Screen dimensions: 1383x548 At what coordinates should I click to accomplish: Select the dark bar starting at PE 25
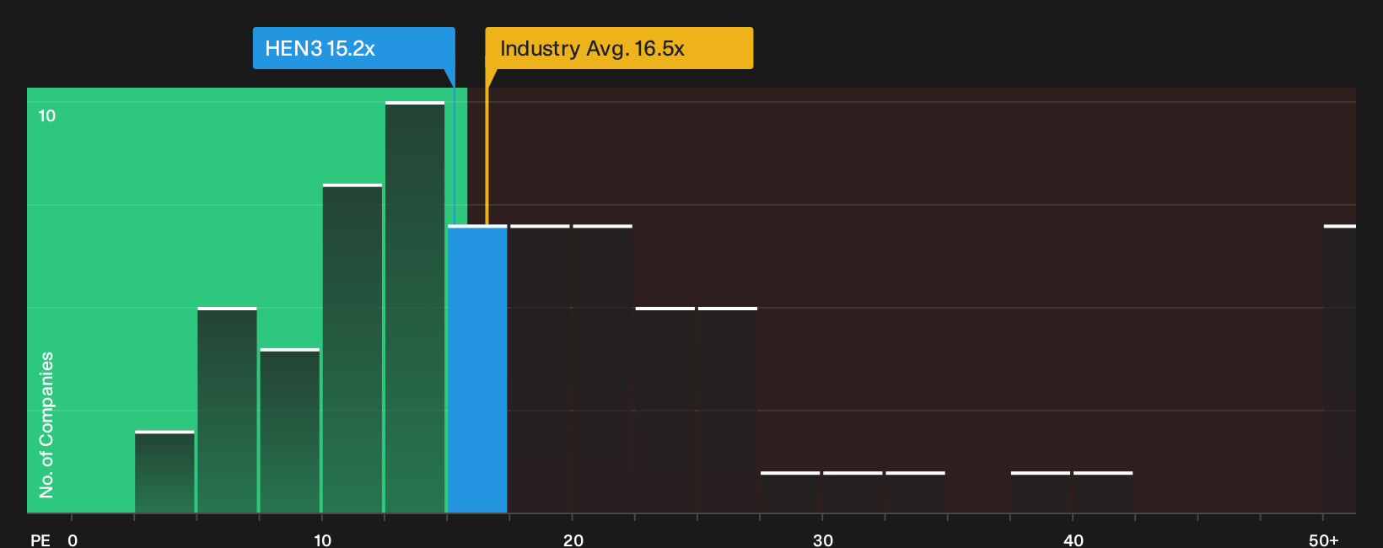pyautogui.click(x=728, y=411)
